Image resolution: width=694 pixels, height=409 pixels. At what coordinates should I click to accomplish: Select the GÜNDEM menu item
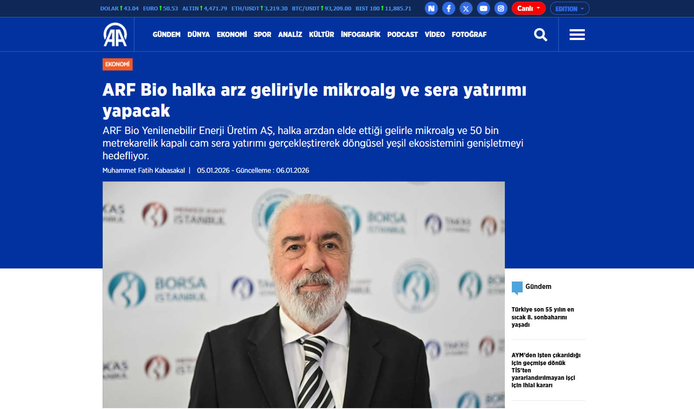click(x=166, y=34)
